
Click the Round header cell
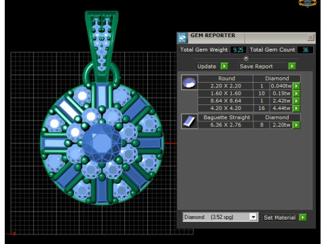(226, 79)
